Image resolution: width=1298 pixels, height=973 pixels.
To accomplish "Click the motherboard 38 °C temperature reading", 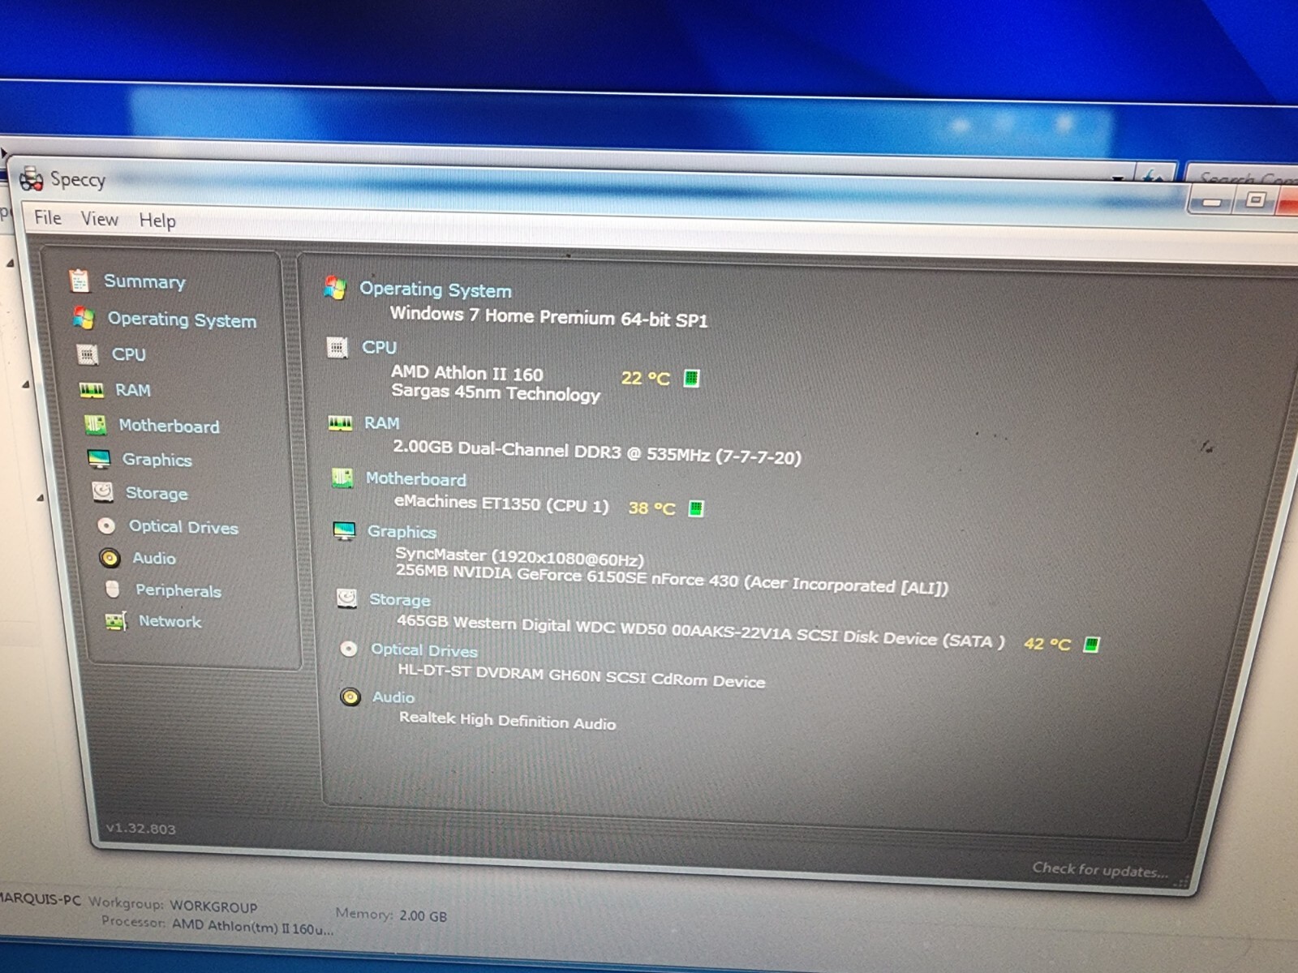I will [x=651, y=508].
